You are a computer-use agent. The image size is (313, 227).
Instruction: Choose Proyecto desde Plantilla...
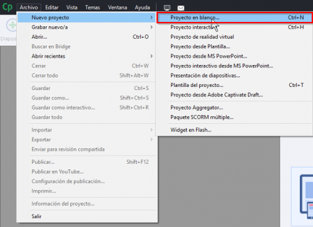point(234,46)
